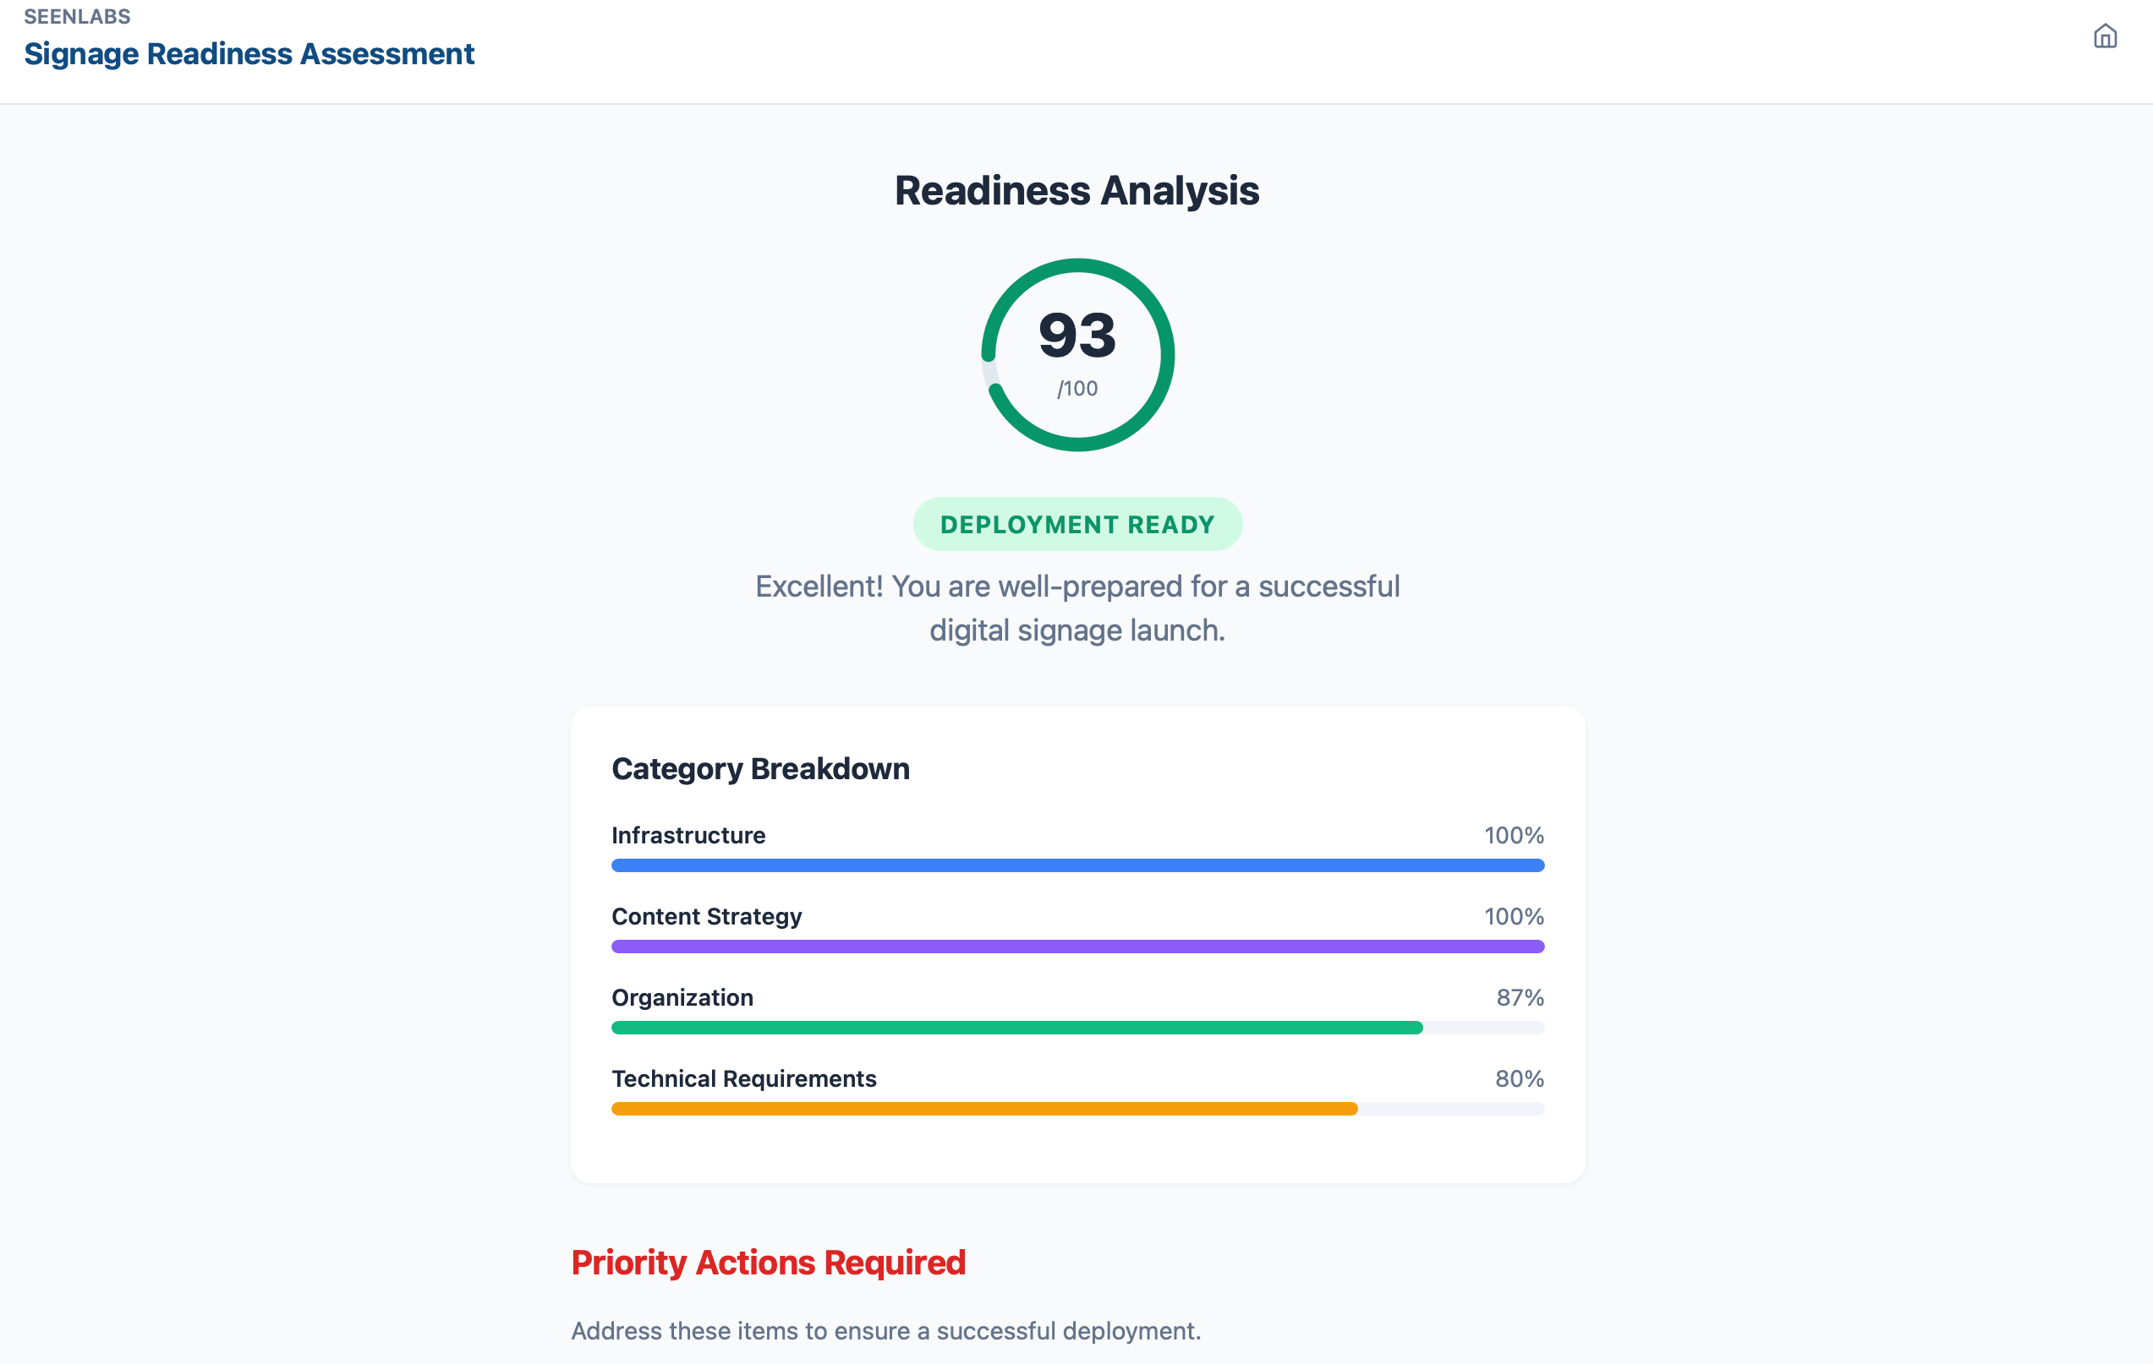Click the Readiness Analysis heading
The height and width of the screenshot is (1364, 2153).
click(x=1076, y=190)
